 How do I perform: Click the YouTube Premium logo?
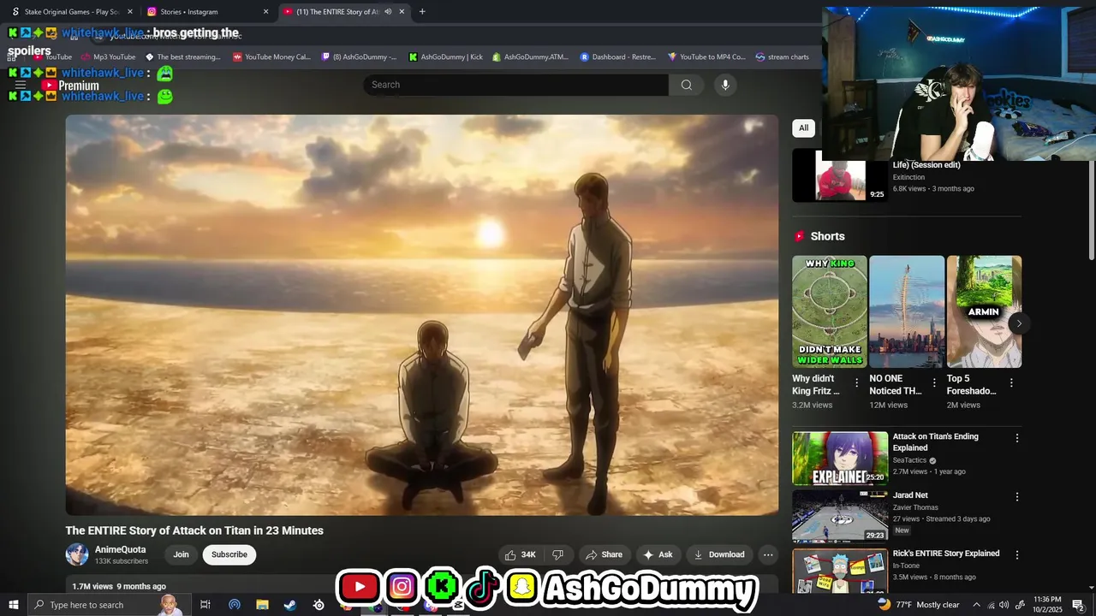click(71, 86)
